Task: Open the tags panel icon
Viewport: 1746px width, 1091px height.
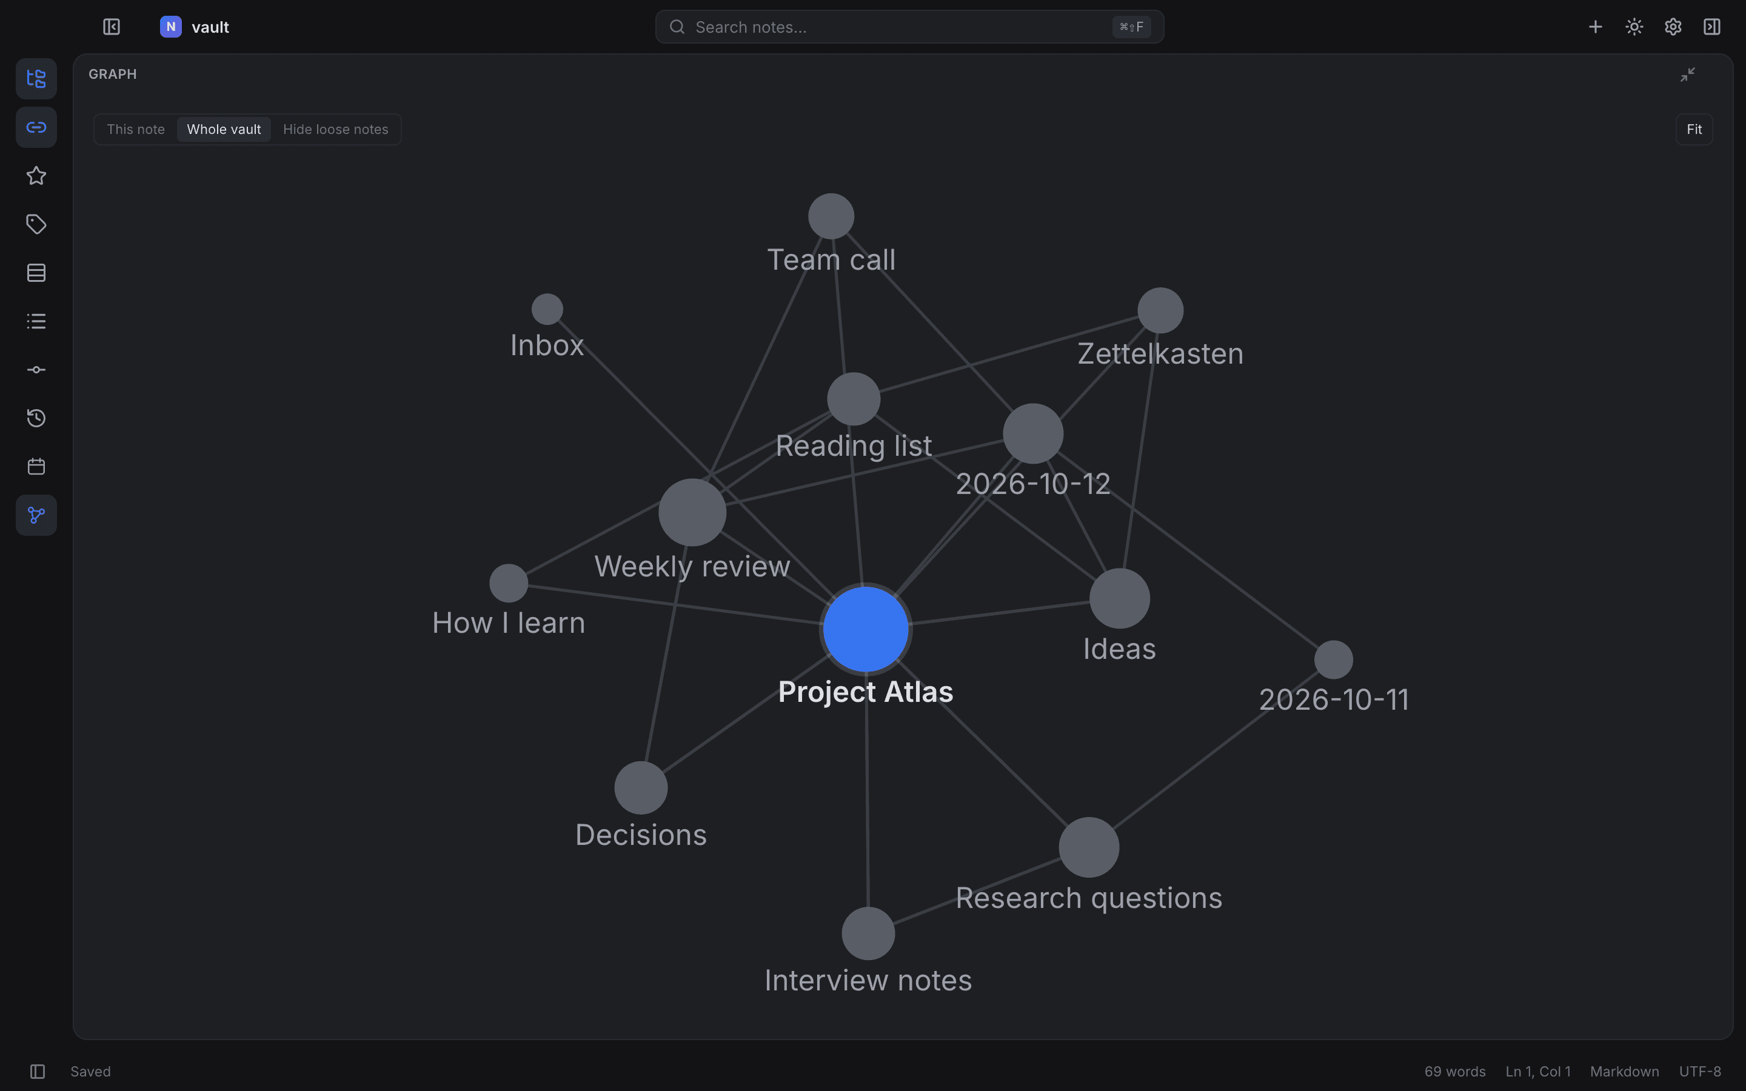Action: pyautogui.click(x=36, y=224)
